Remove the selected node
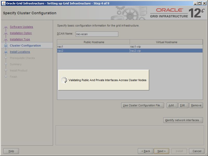Image resolution: width=208 pixels, height=156 pixels. [196, 105]
